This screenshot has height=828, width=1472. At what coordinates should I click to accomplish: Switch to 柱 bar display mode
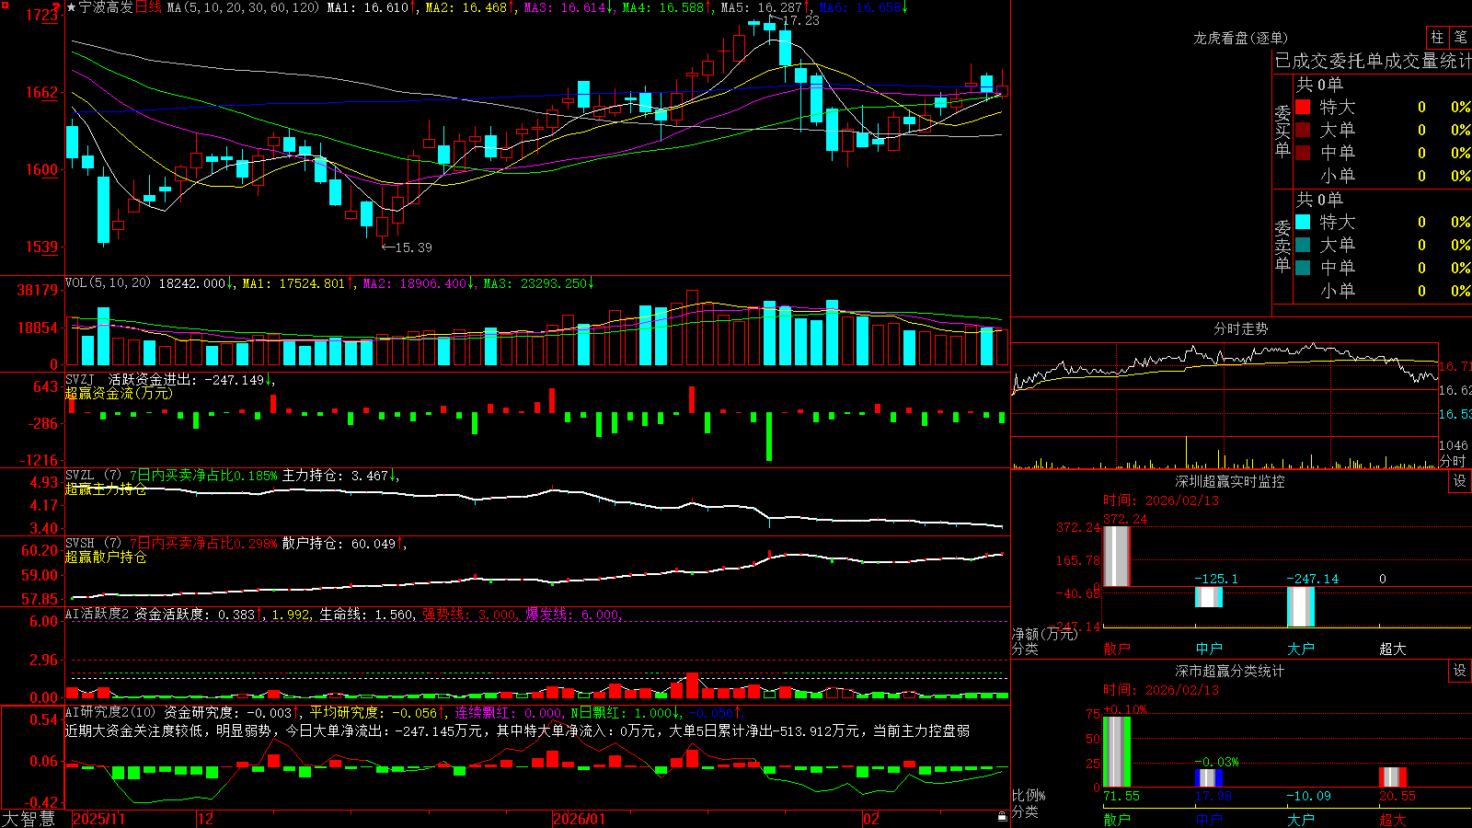pyautogui.click(x=1437, y=38)
